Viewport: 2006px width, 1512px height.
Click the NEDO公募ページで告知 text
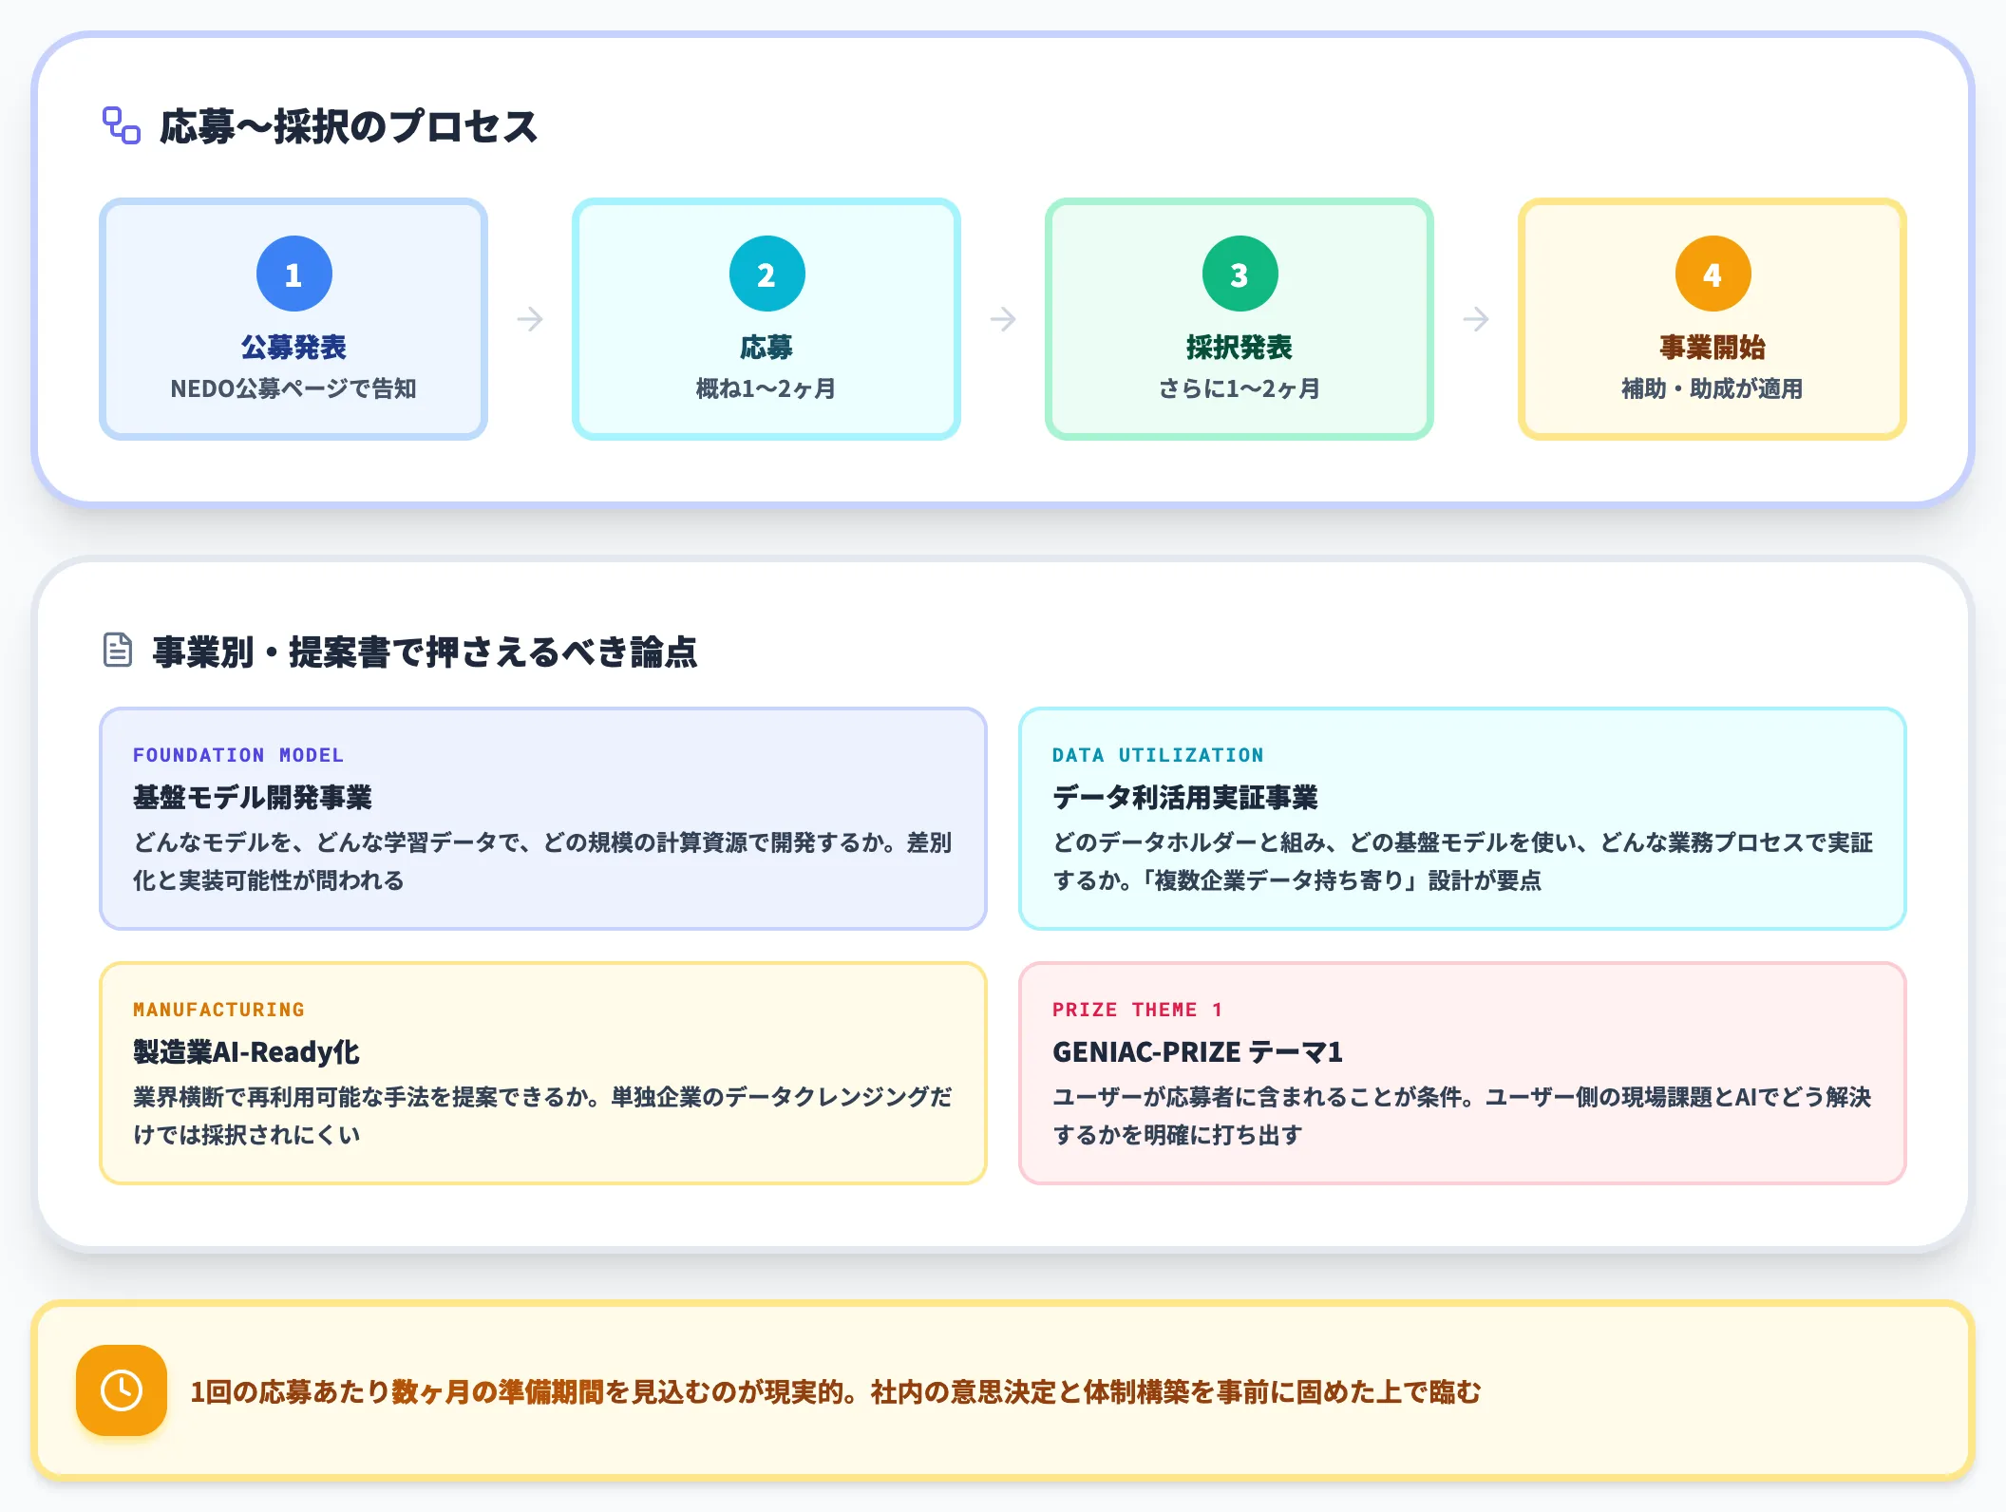coord(293,388)
